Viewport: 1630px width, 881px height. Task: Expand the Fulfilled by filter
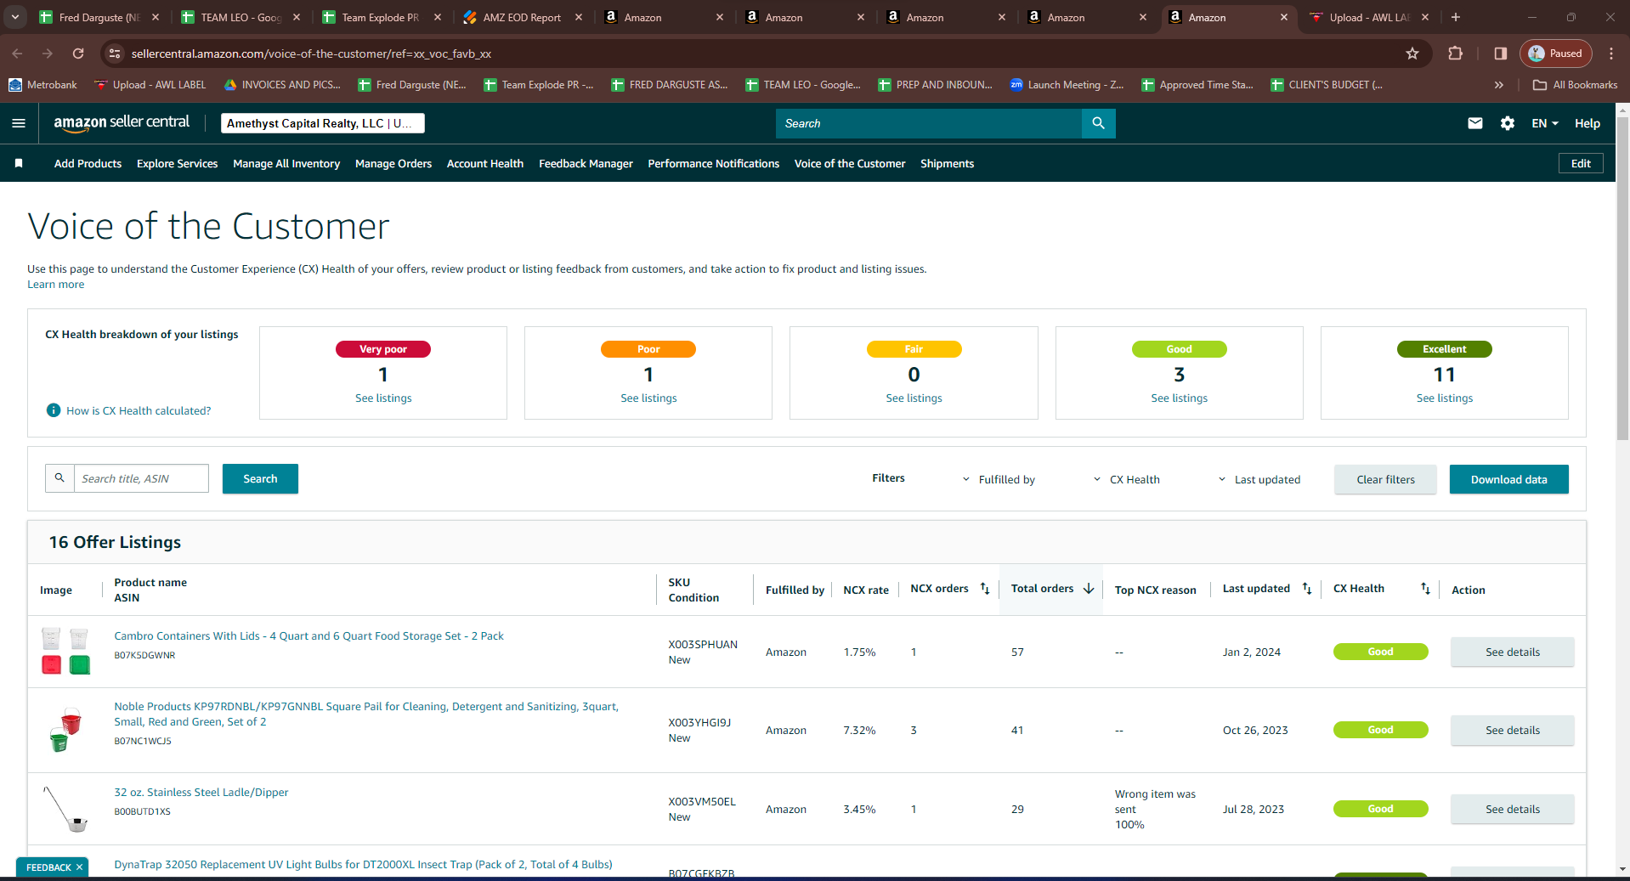click(x=999, y=479)
